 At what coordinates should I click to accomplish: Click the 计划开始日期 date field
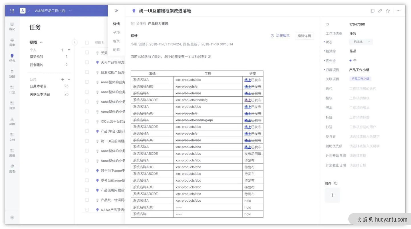click(x=358, y=156)
